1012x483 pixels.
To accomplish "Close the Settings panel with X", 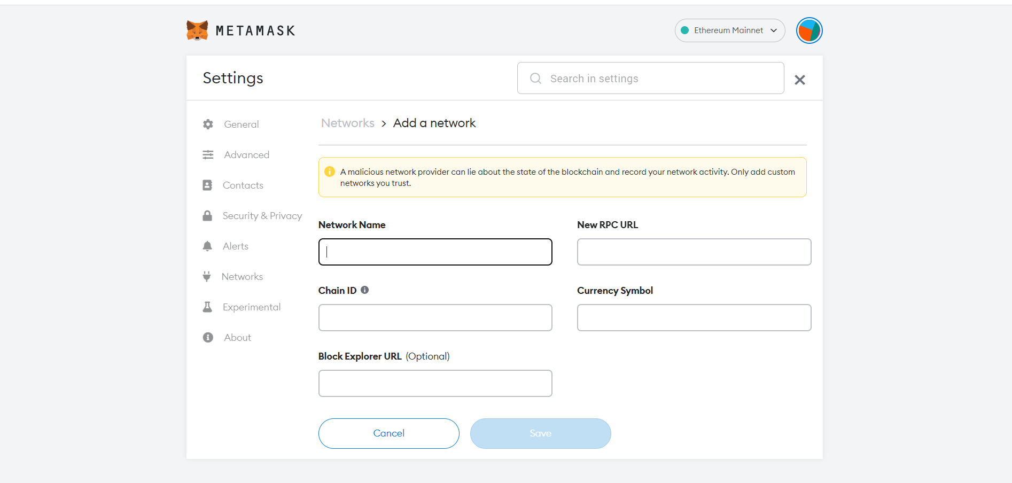I will 799,80.
